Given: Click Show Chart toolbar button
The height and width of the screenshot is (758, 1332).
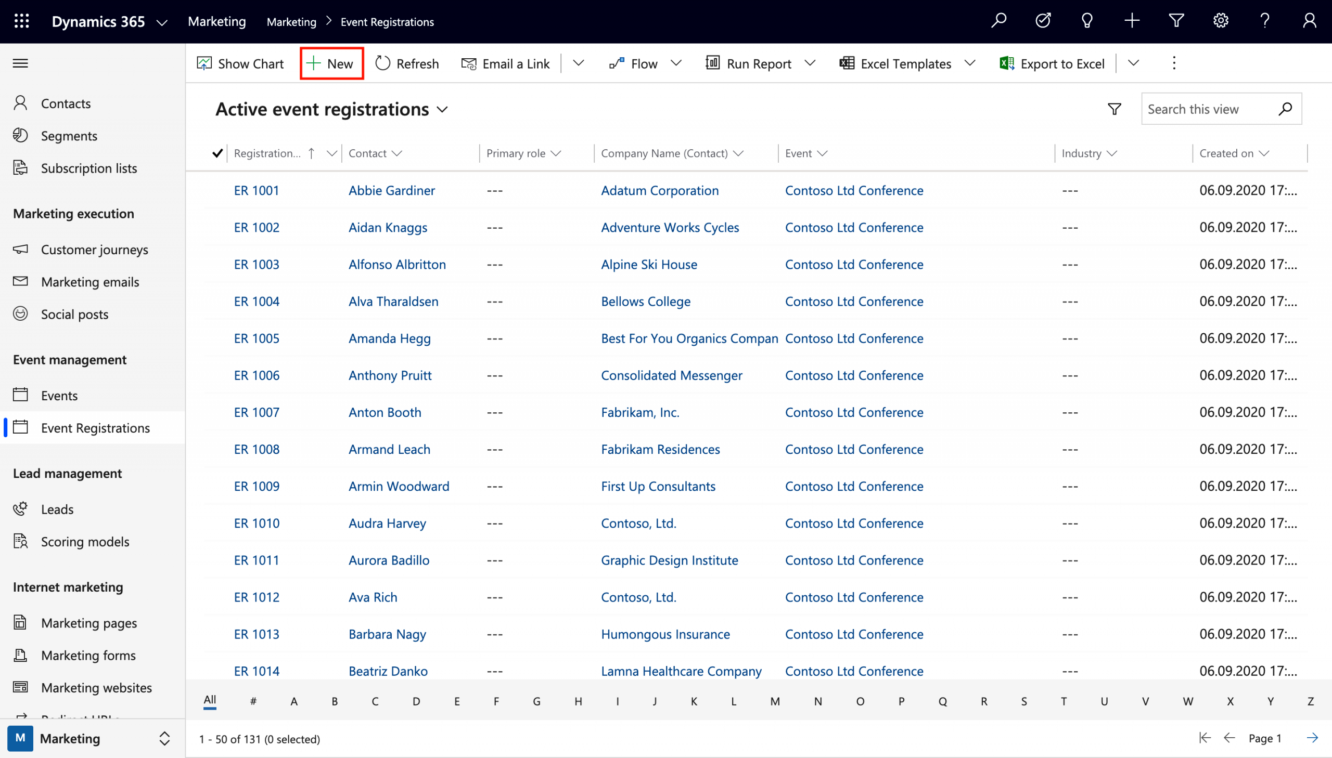Looking at the screenshot, I should click(240, 63).
